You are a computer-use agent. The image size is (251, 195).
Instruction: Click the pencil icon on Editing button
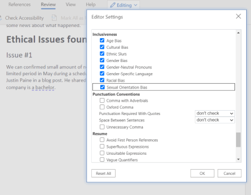point(113,5)
